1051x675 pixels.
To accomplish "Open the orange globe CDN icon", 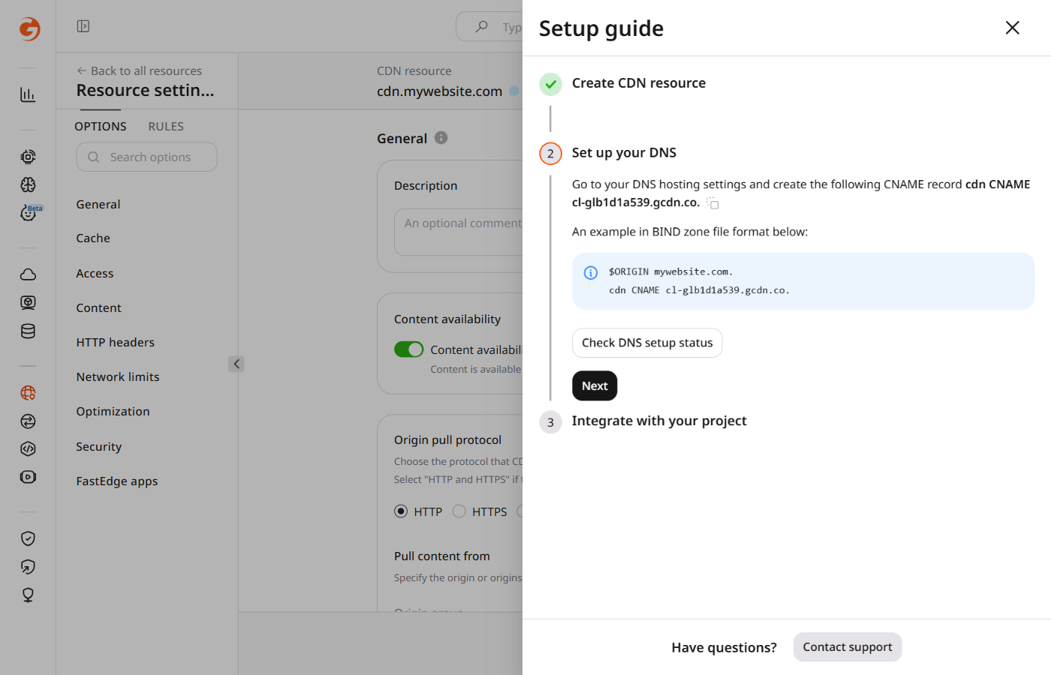I will coord(28,392).
